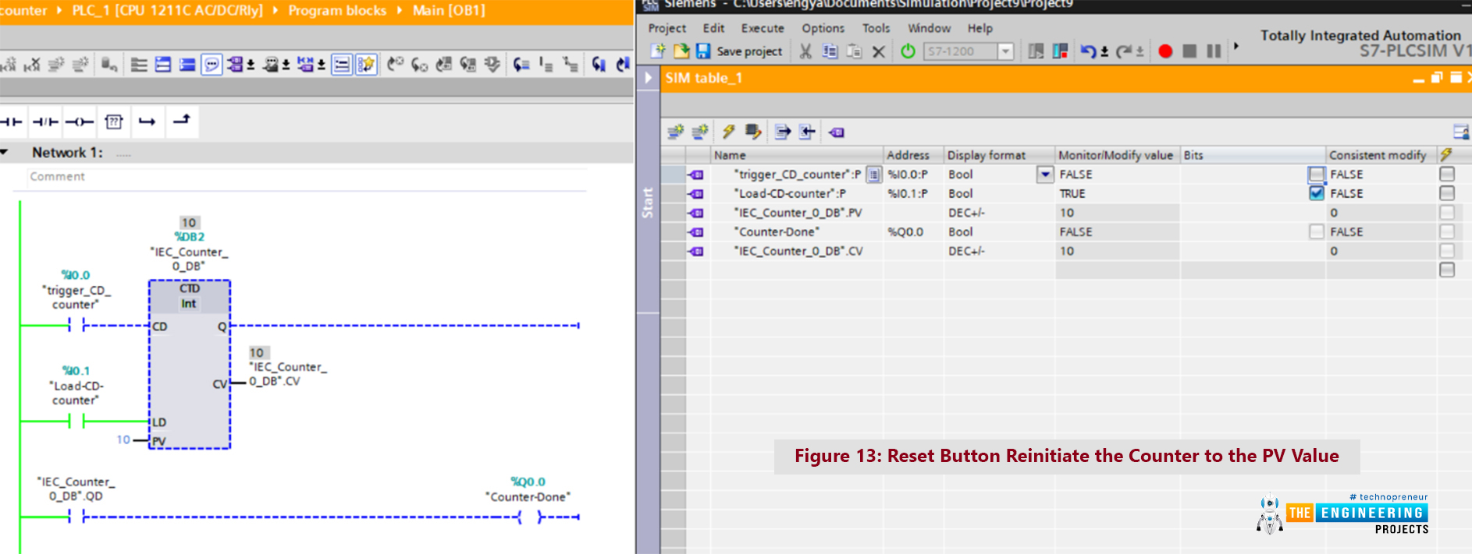Screen dimensions: 1472x554
Task: Tick consistent modify box for Load-CD-counter row
Action: coord(1447,193)
